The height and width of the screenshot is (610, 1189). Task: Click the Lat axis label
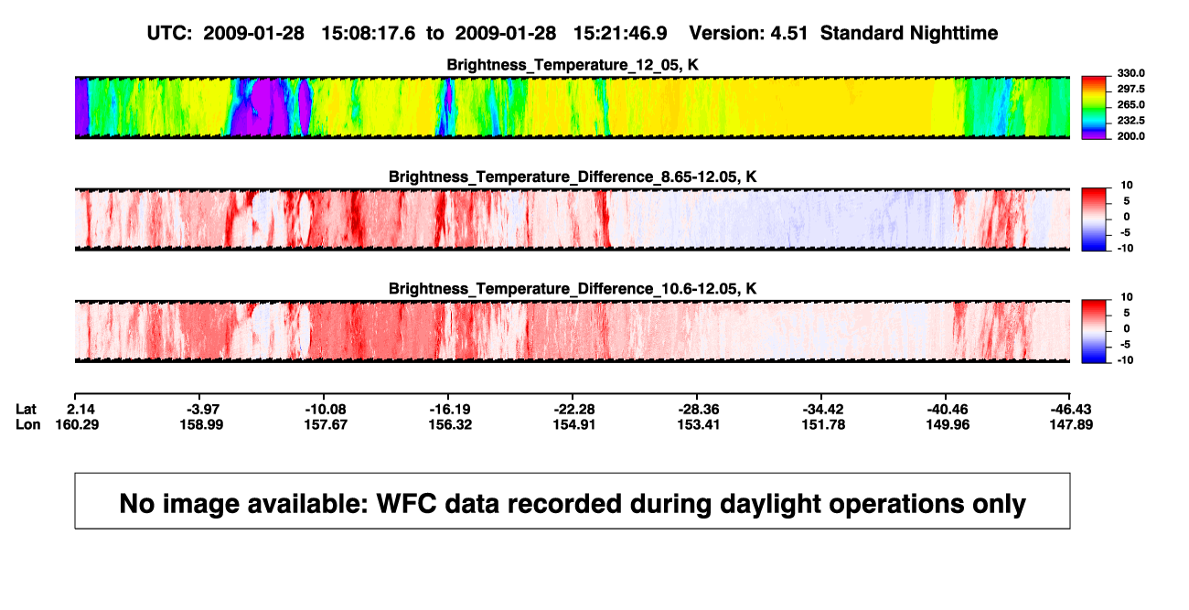(27, 409)
